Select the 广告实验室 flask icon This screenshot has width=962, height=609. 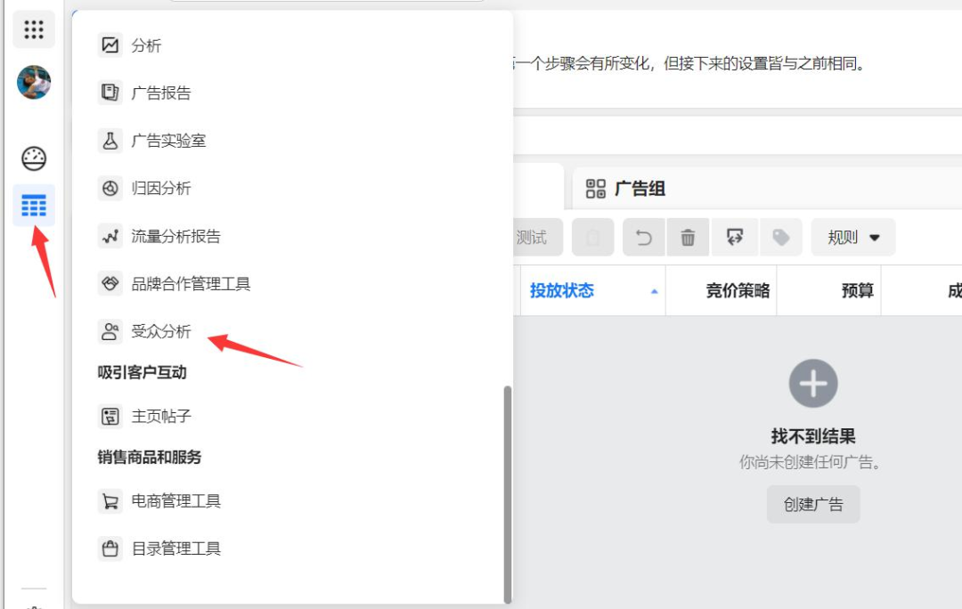[x=110, y=139]
